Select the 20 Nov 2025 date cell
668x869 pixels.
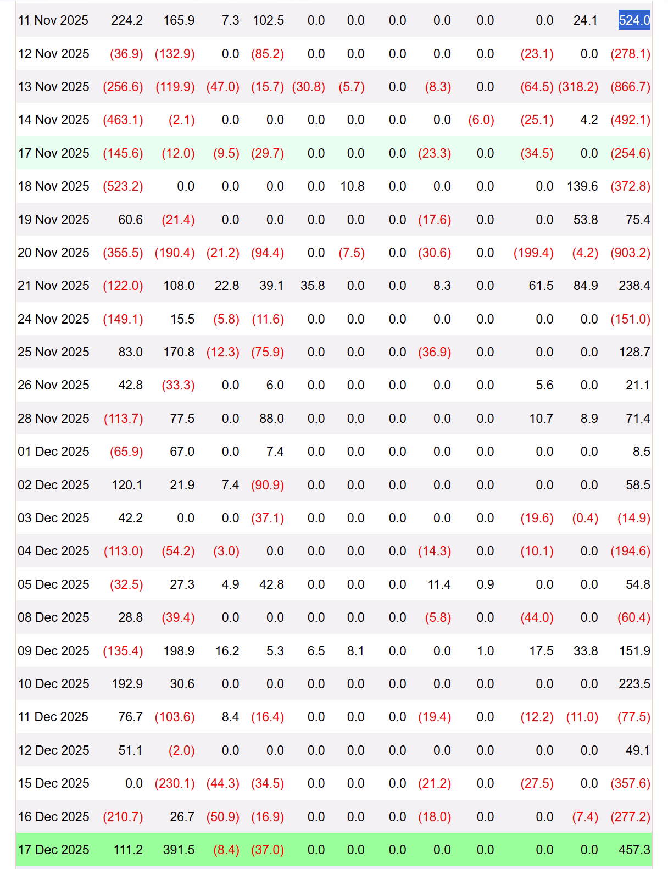[53, 253]
